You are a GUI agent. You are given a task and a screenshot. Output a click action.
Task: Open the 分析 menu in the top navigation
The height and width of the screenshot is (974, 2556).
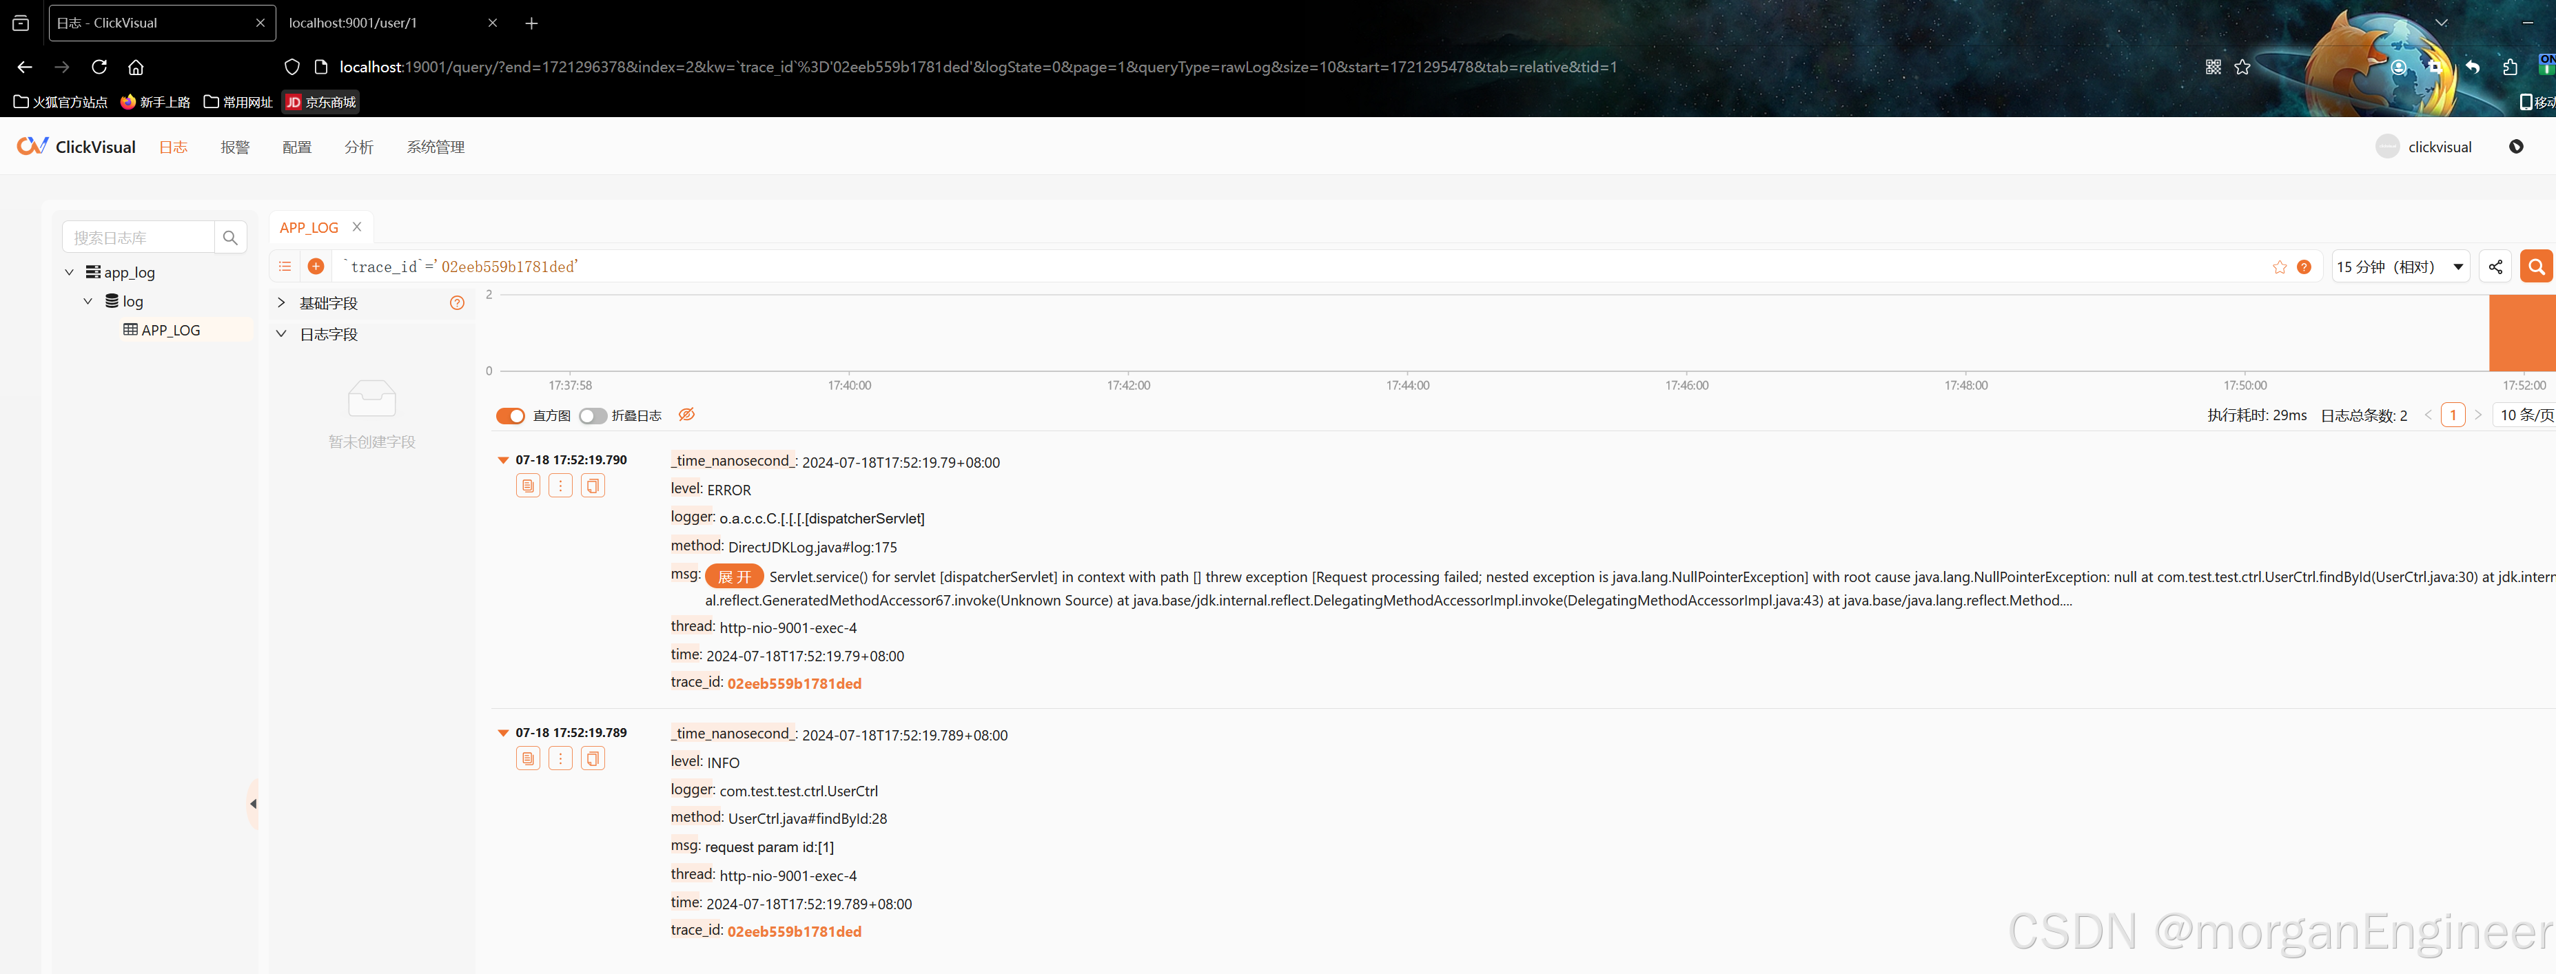coord(359,147)
